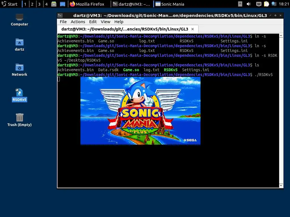Open the Start menu

(9, 4)
